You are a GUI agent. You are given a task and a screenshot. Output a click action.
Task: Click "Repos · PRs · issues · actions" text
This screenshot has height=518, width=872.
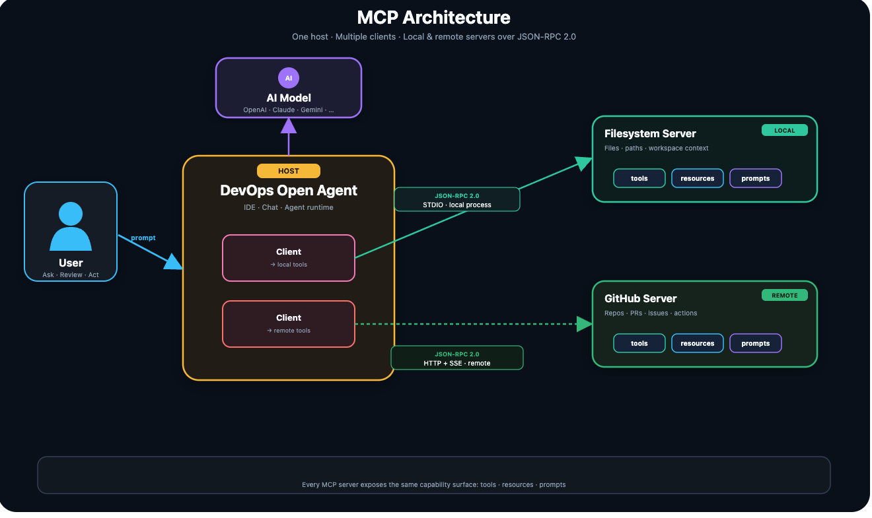651,313
